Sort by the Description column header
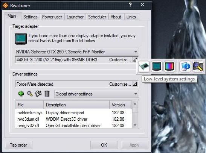 coord(76,105)
